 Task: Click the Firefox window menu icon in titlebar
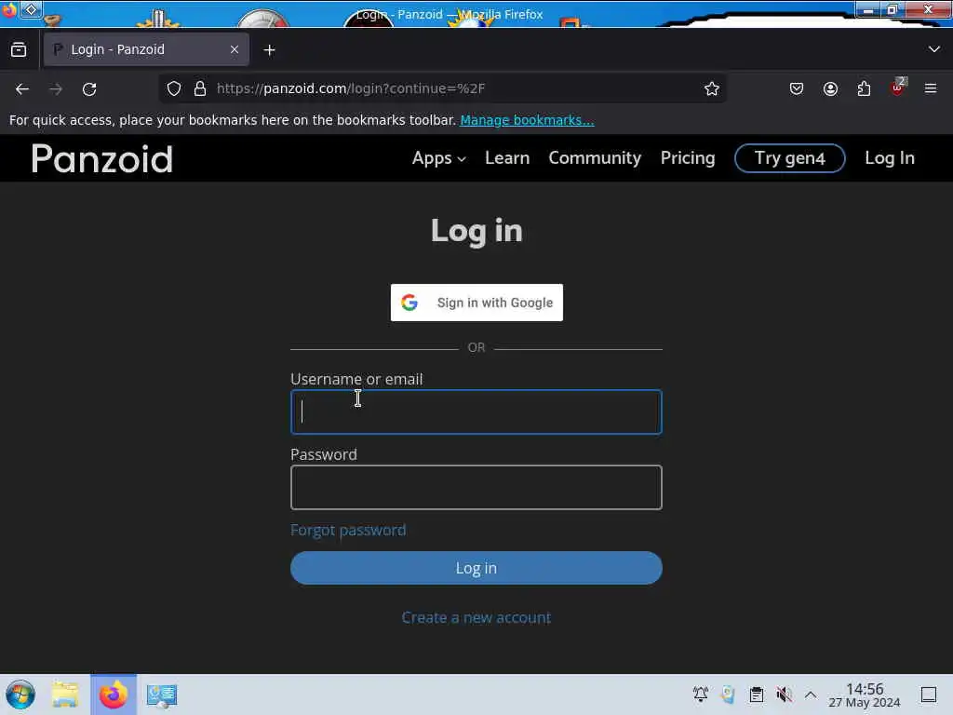(8, 9)
